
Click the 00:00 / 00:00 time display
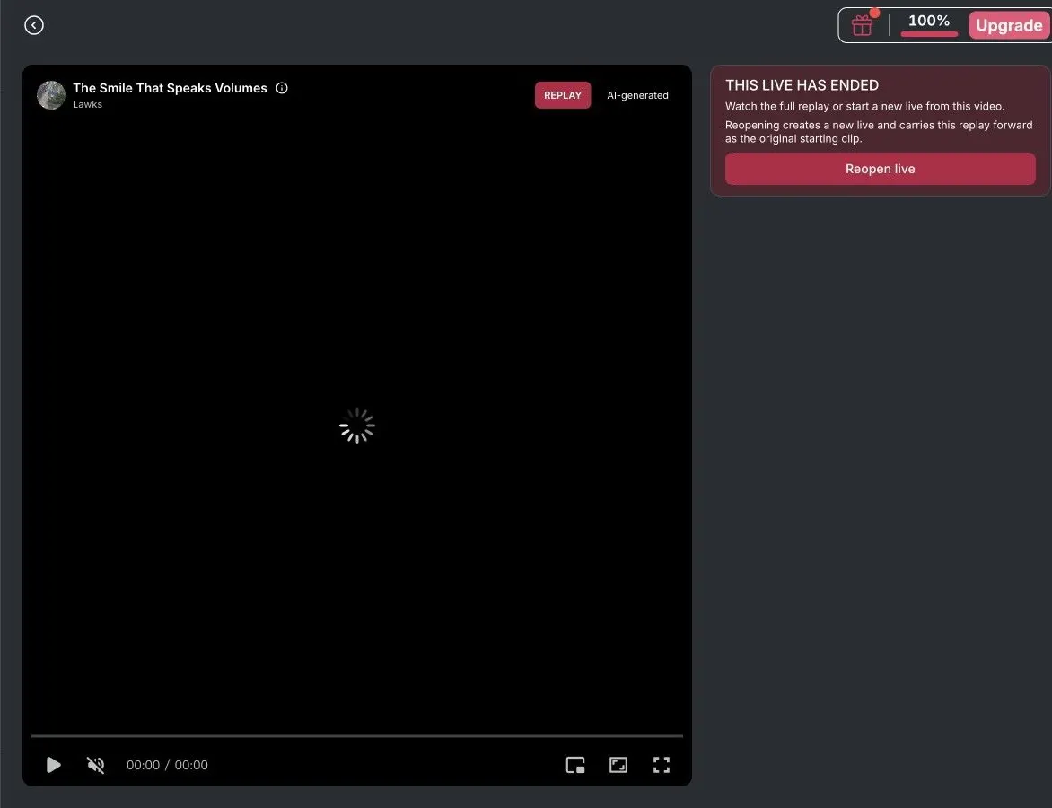point(167,764)
